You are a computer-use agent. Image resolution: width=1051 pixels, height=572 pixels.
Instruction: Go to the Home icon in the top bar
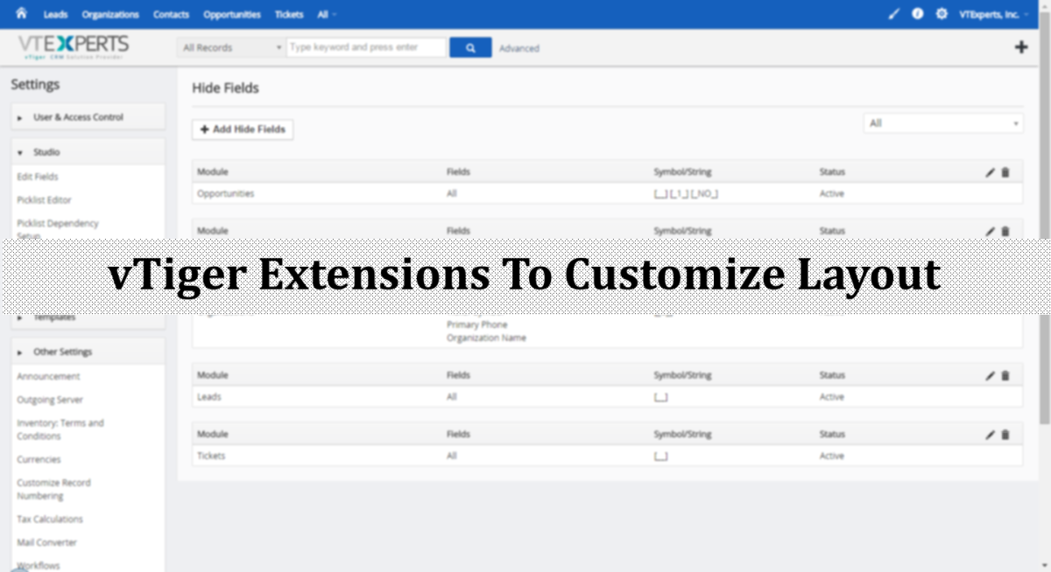(x=21, y=14)
